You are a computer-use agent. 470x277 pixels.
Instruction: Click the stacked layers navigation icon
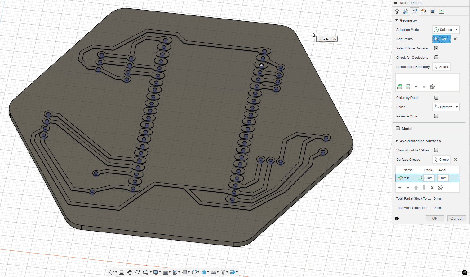click(185, 272)
